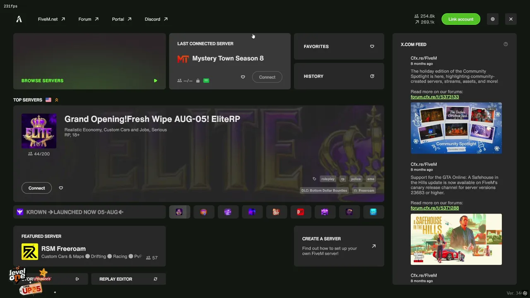This screenshot has width=530, height=298.
Task: Open the RSM Freeroam featured server
Action: (89, 246)
